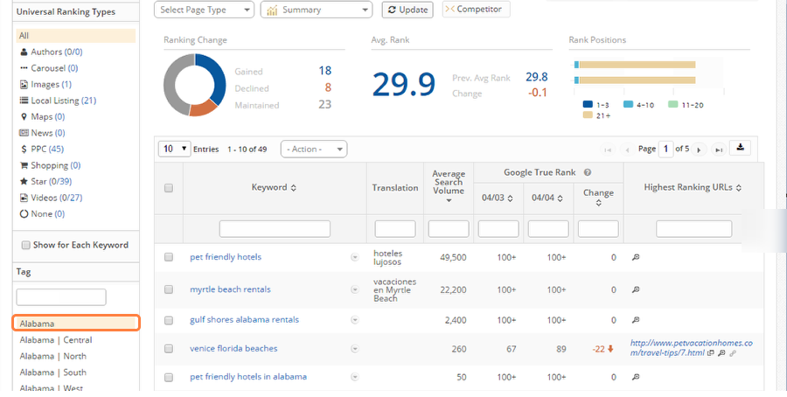Viewport: 787px width, 397px height.
Task: Open venice florida beaches keyword link
Action: pos(233,348)
